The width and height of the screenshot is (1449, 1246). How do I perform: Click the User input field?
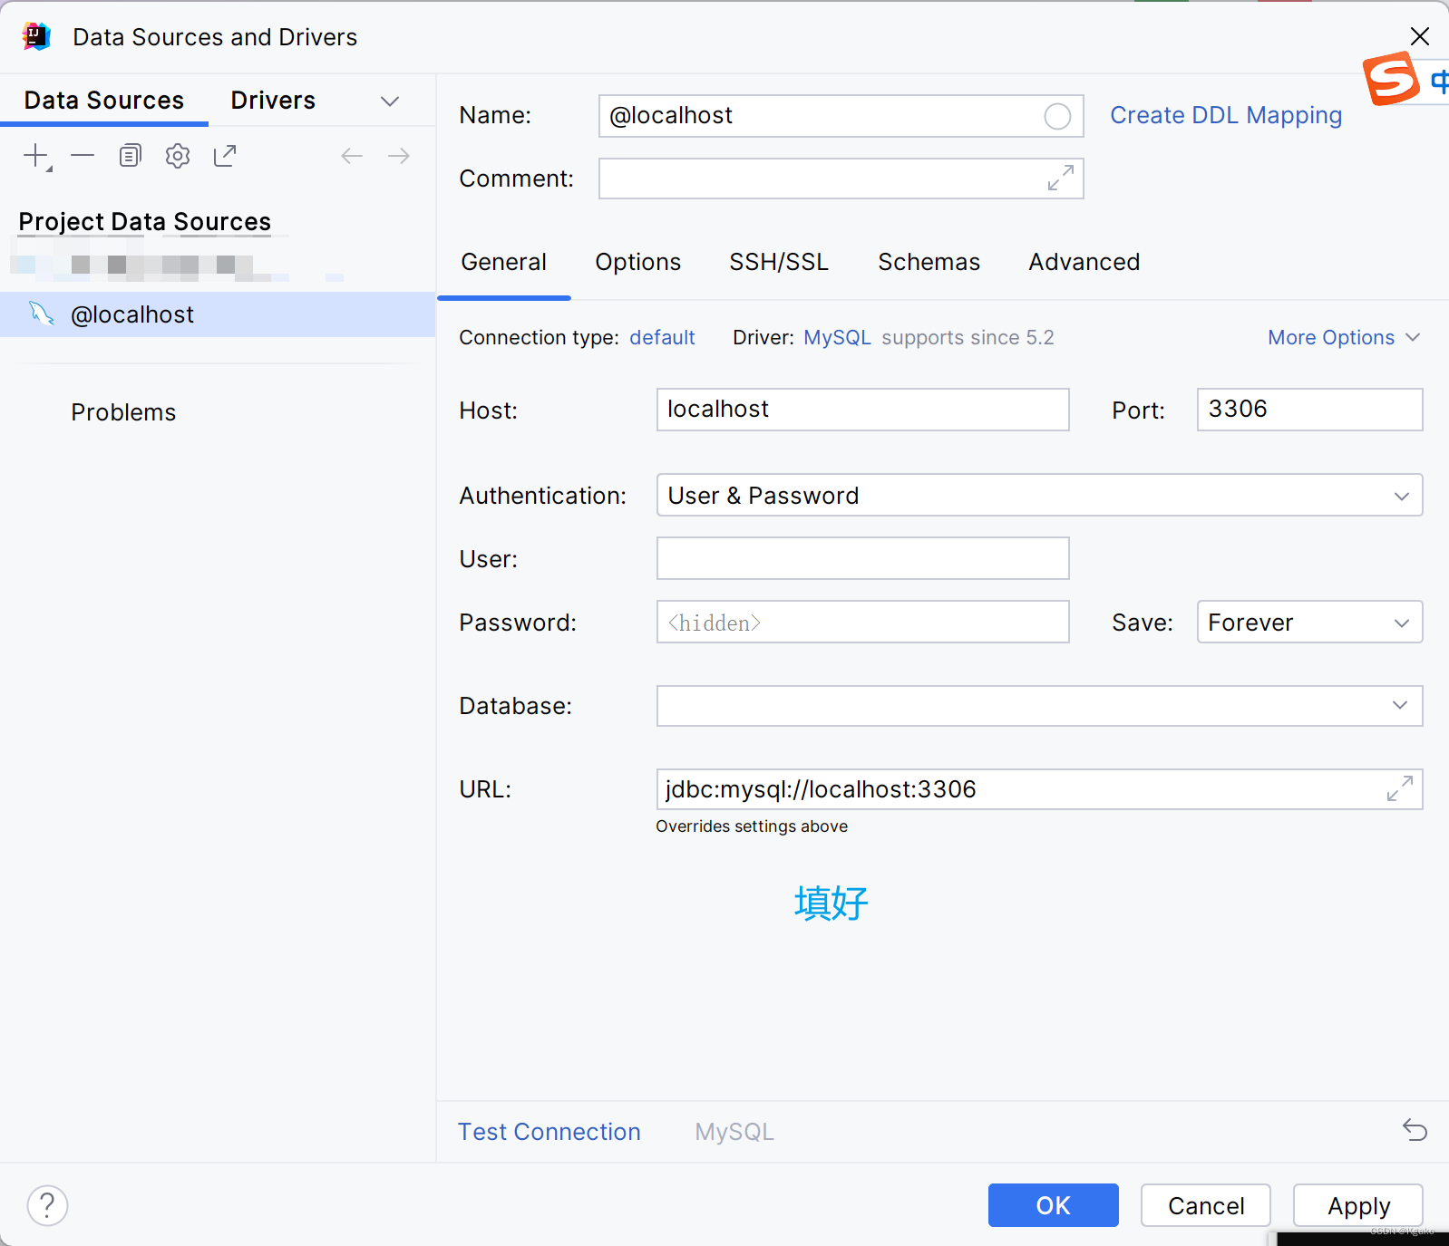[x=862, y=558]
